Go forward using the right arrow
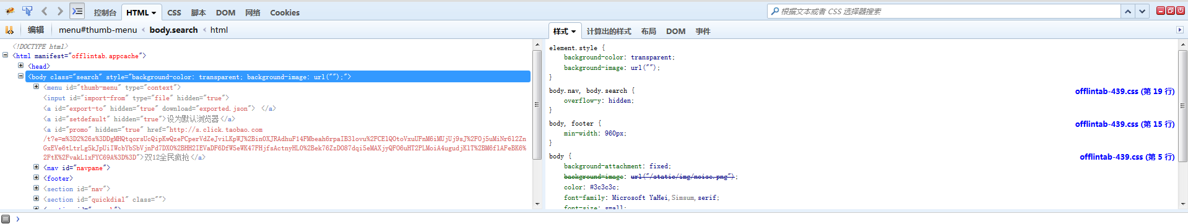 click(x=59, y=11)
